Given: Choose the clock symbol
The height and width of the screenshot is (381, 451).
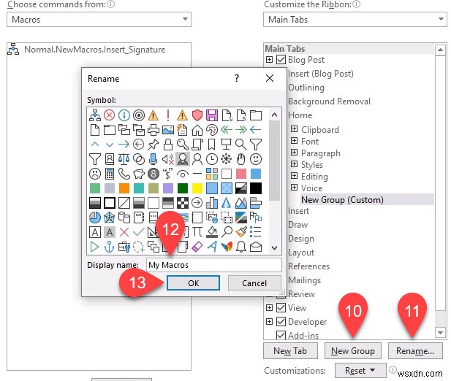Looking at the screenshot, I should click(212, 159).
